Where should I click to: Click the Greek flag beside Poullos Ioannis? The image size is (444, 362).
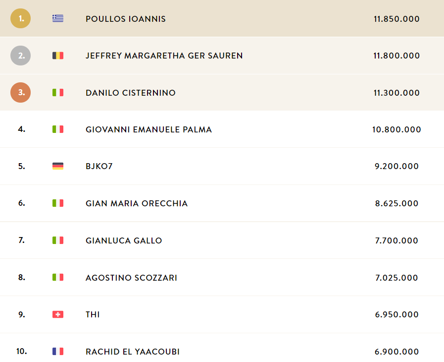pyautogui.click(x=58, y=18)
